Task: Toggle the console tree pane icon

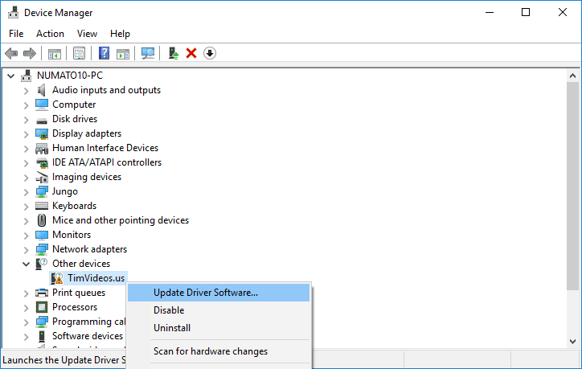Action: [55, 53]
